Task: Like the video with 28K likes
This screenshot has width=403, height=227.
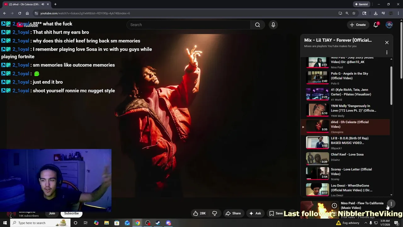Action: click(199, 213)
